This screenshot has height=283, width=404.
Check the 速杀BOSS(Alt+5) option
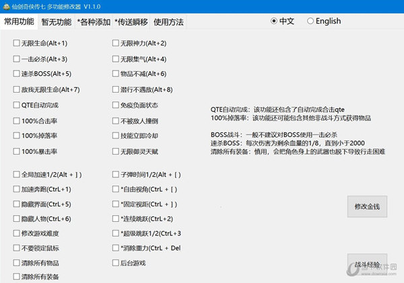[x=16, y=74]
